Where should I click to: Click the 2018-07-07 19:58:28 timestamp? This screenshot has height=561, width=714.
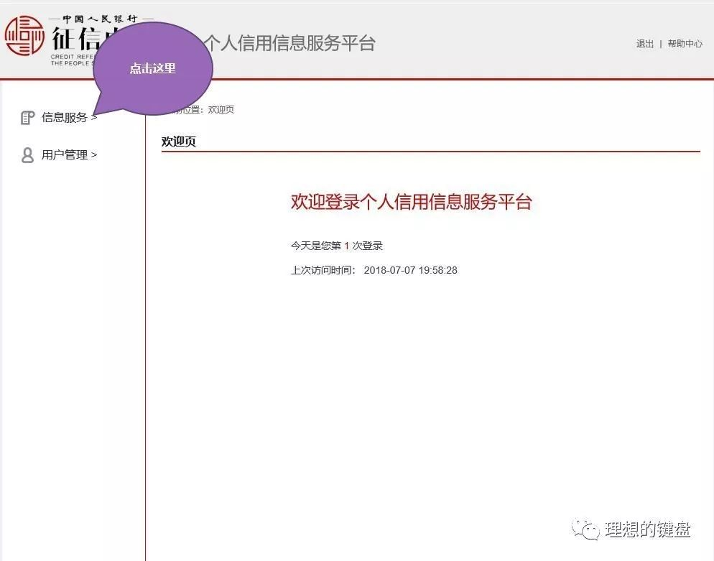pyautogui.click(x=410, y=270)
